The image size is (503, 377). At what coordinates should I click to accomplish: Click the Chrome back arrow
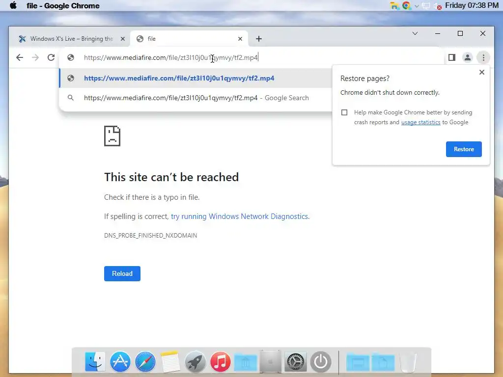click(x=20, y=57)
